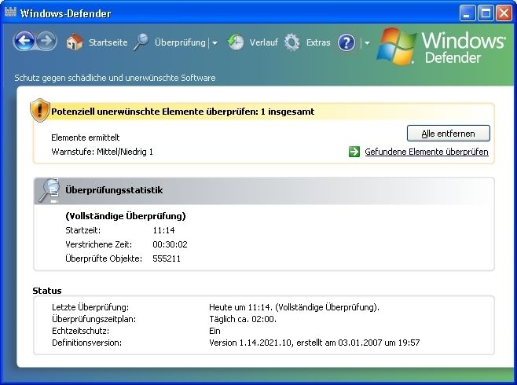Open the Verlauf history clock icon
This screenshot has height=385, width=517.
[236, 42]
